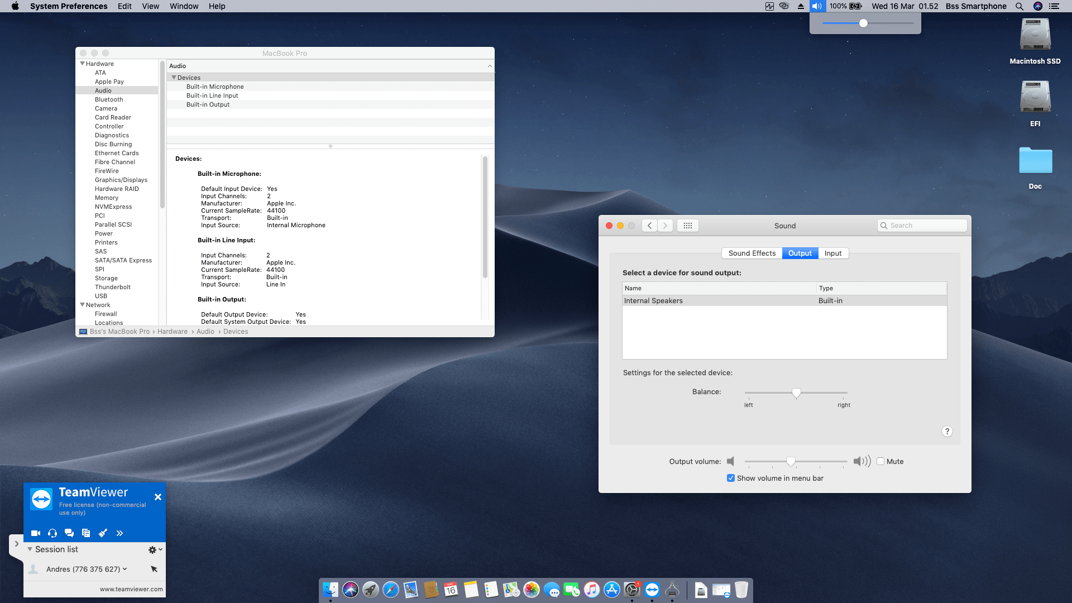Click the remote control cursor icon for Andres

click(154, 569)
